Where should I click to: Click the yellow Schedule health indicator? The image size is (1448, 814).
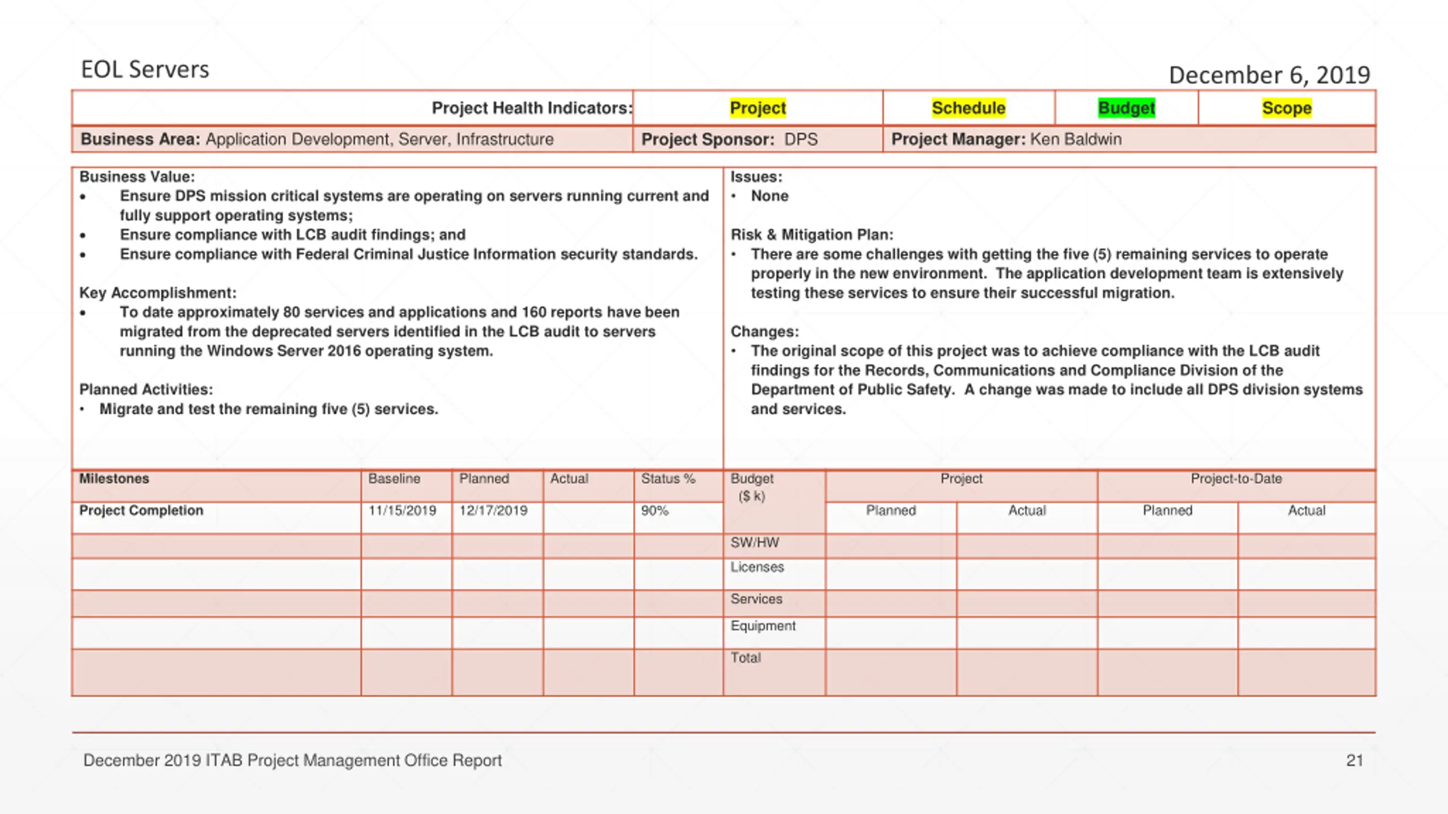click(968, 108)
